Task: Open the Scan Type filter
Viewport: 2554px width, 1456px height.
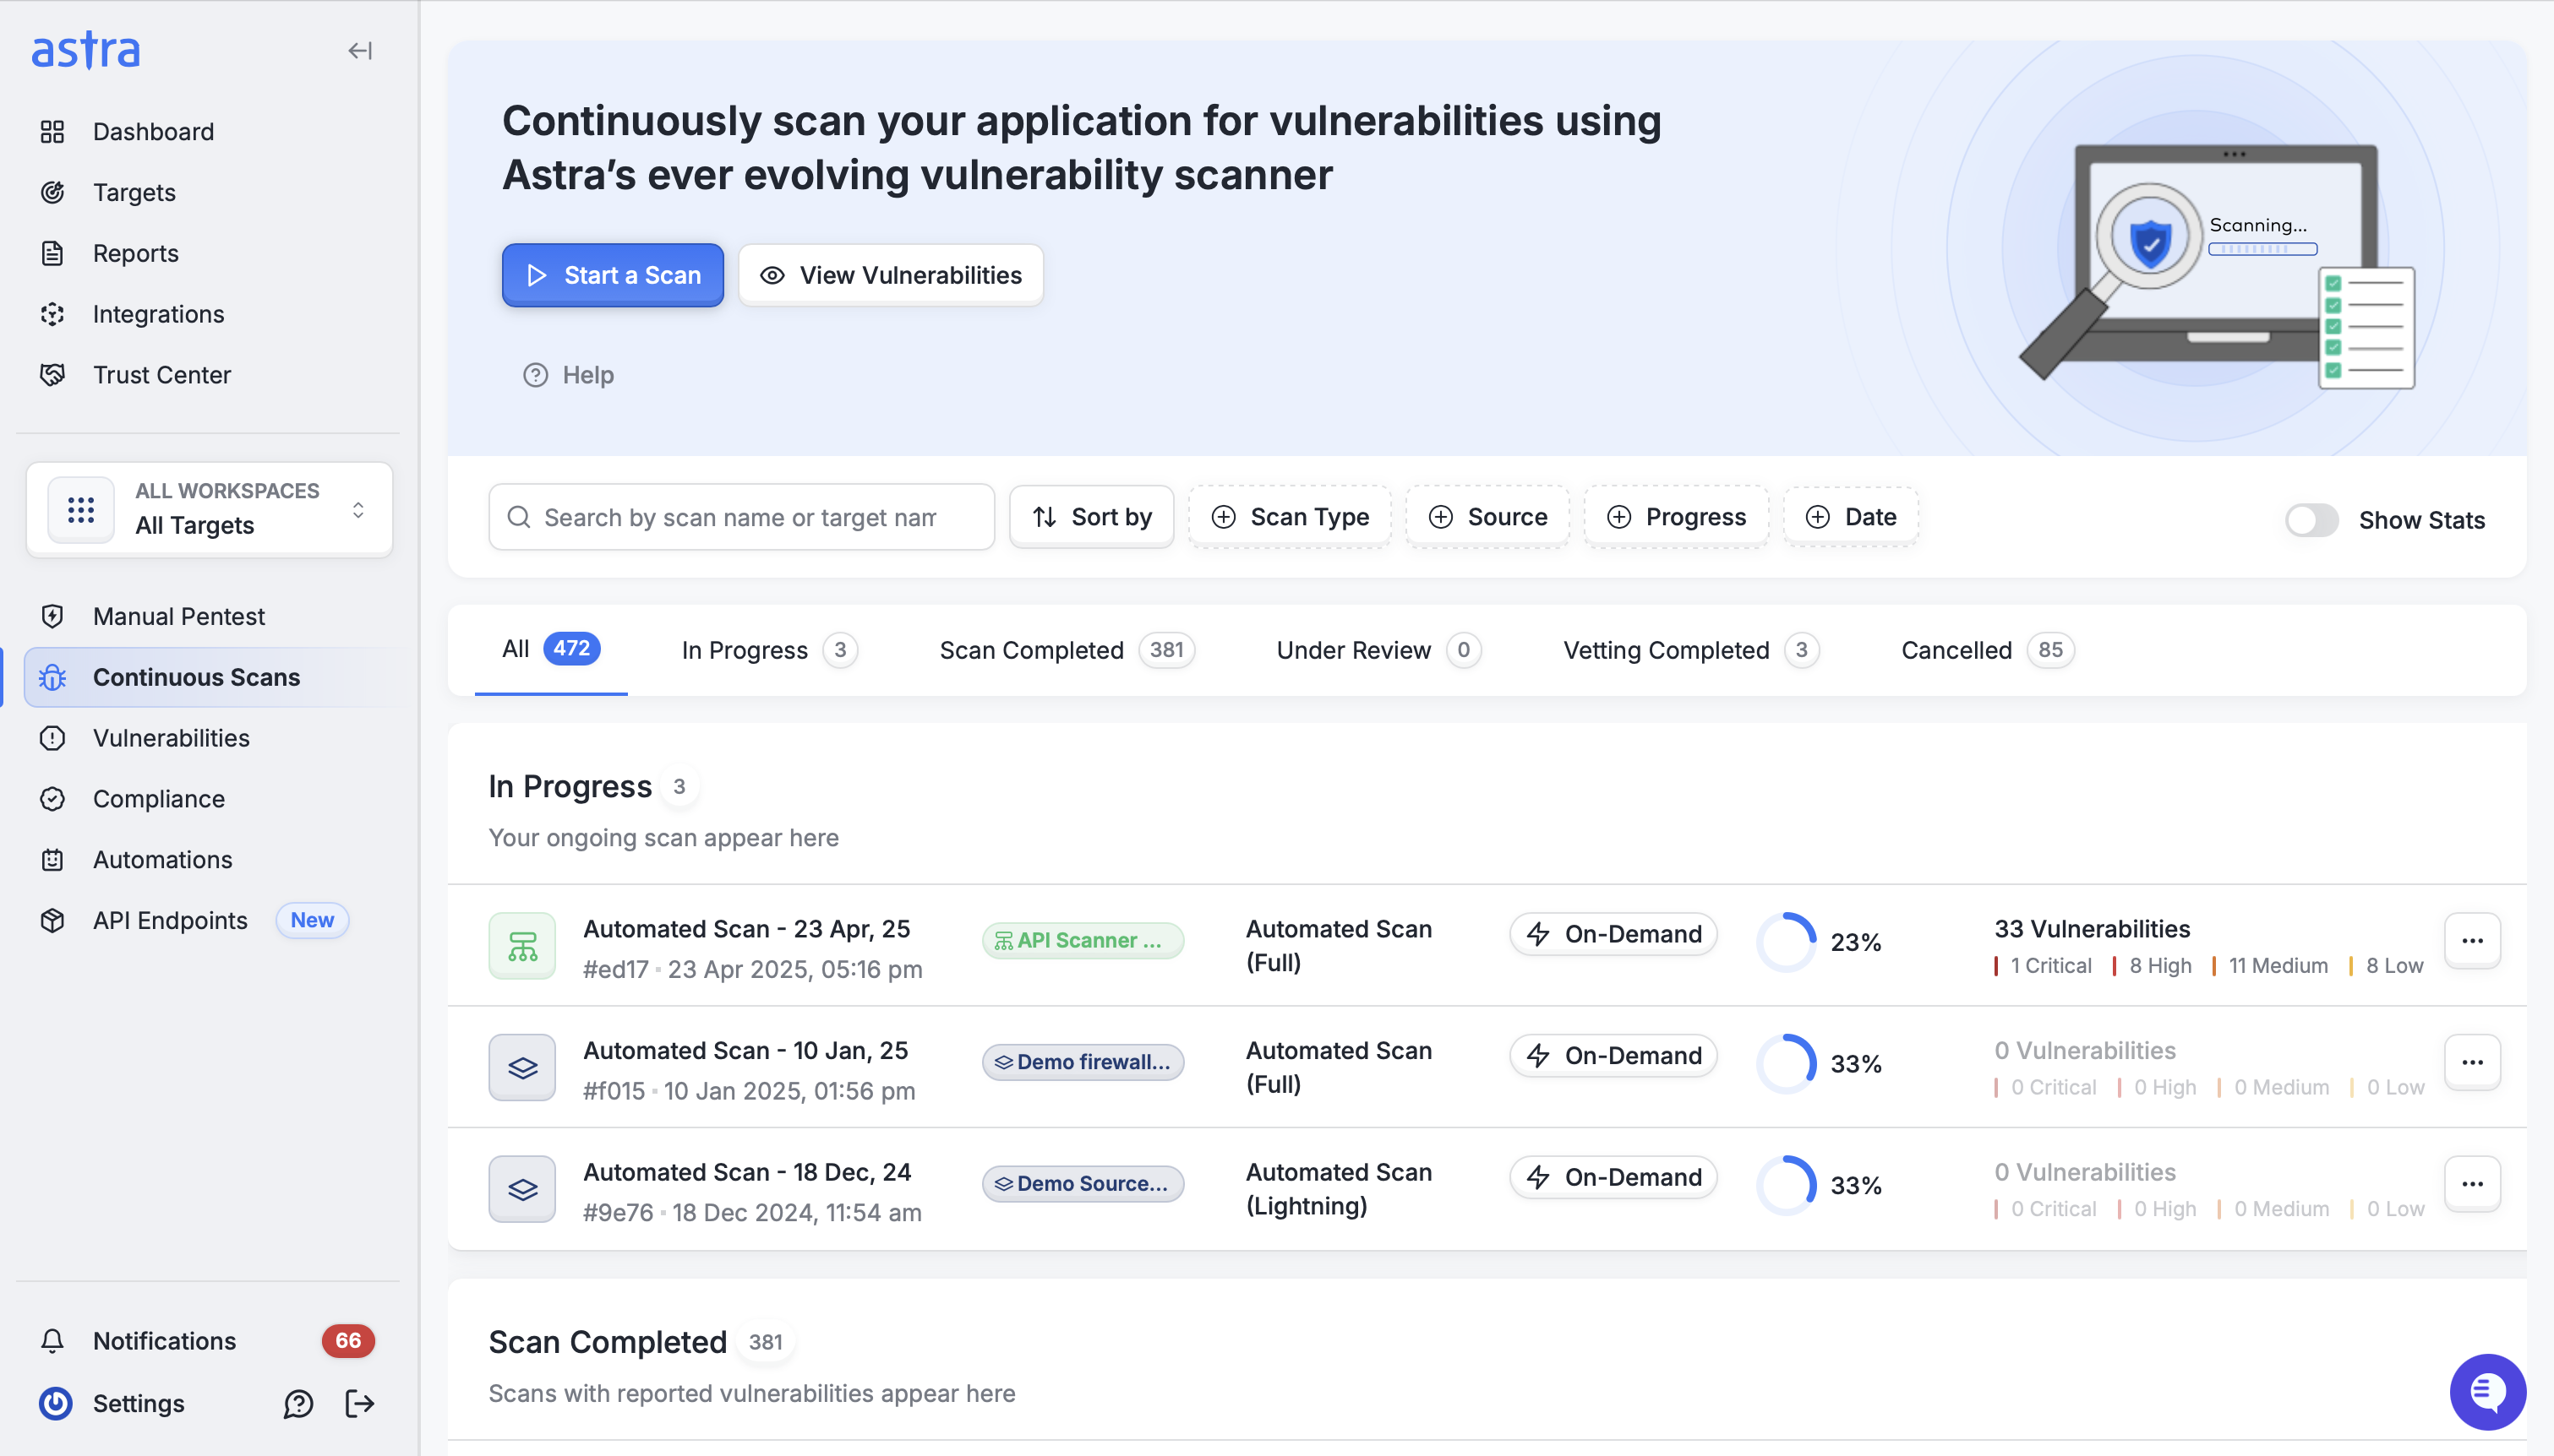Action: (x=1290, y=517)
